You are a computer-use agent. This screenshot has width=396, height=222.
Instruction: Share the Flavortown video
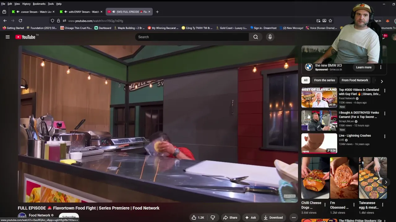point(230,217)
